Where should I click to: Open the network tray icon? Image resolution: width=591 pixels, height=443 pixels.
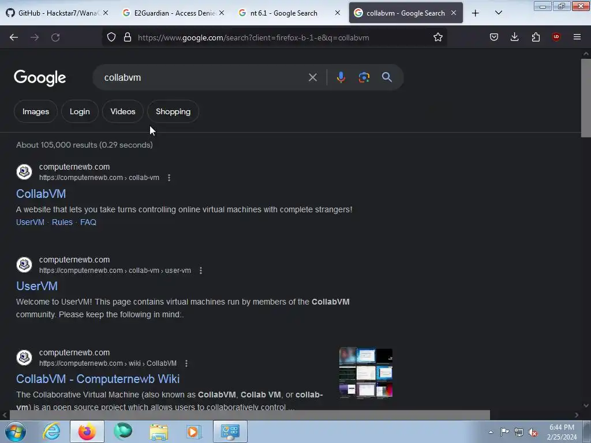(519, 432)
